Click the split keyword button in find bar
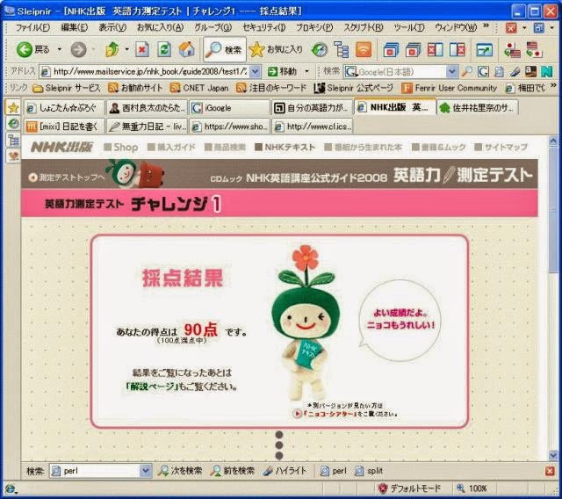 [369, 471]
